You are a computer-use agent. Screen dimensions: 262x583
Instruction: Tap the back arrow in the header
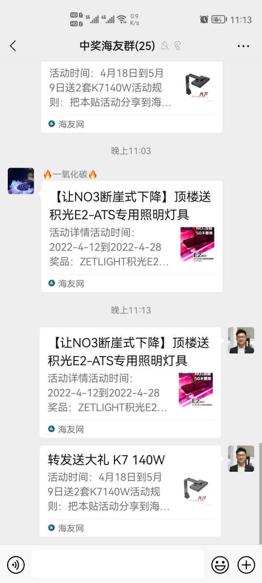click(x=13, y=46)
